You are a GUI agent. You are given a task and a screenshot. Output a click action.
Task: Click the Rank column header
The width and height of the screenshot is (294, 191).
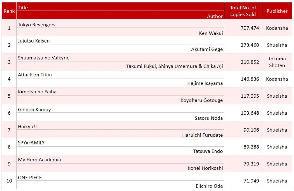[x=9, y=11]
